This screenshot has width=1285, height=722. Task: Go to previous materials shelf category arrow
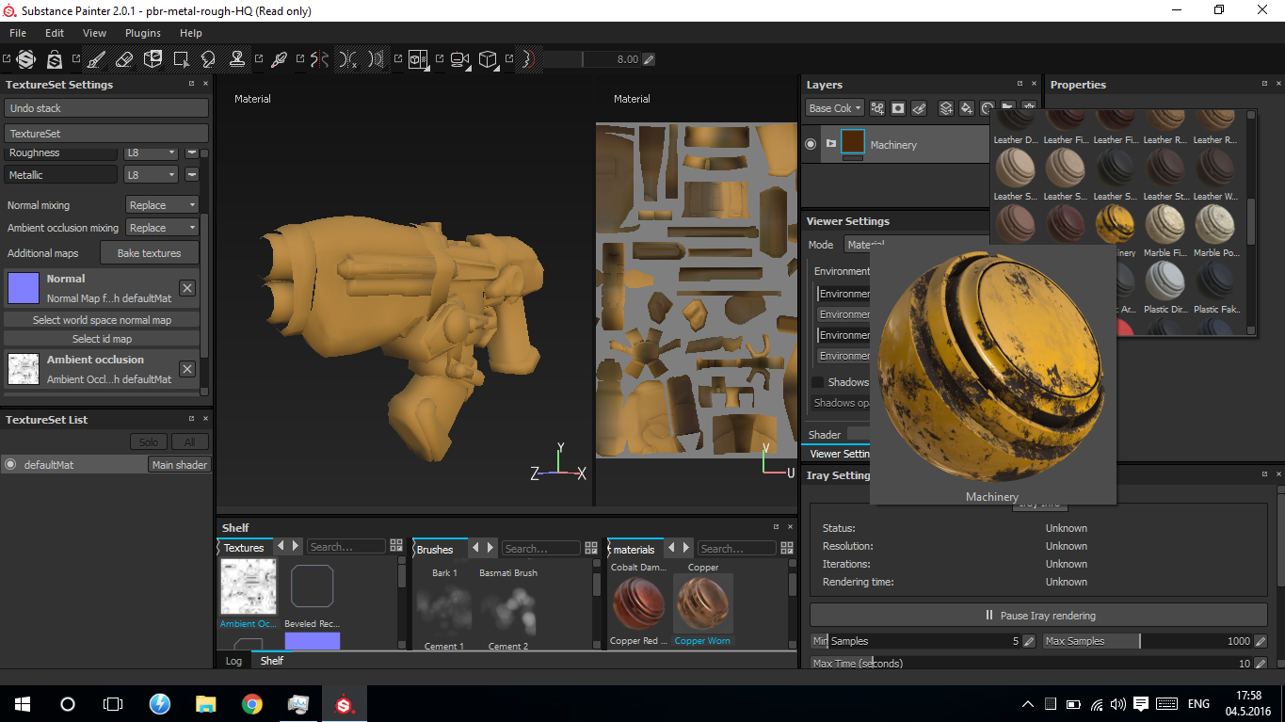coord(671,547)
